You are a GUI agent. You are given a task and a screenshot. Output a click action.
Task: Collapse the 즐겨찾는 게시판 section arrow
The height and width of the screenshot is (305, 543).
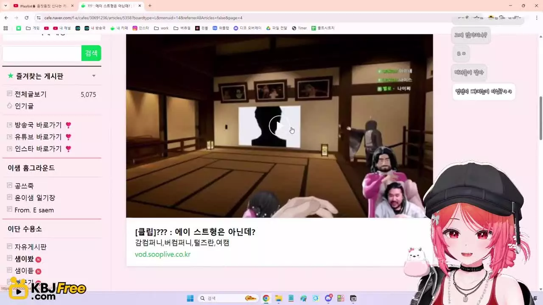[x=94, y=76]
